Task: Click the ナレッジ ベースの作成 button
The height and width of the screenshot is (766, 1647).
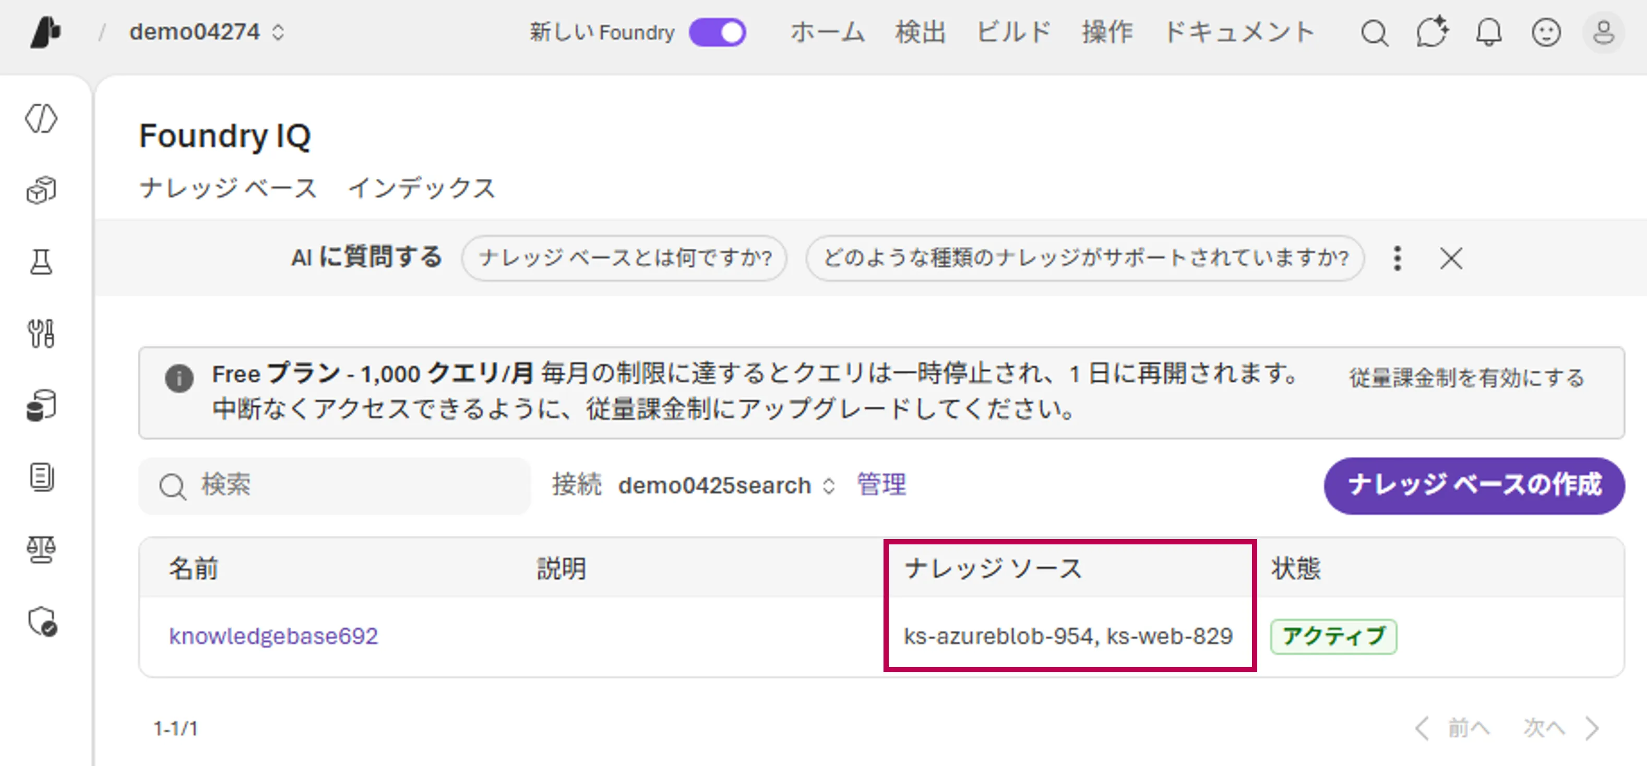Action: [x=1474, y=485]
